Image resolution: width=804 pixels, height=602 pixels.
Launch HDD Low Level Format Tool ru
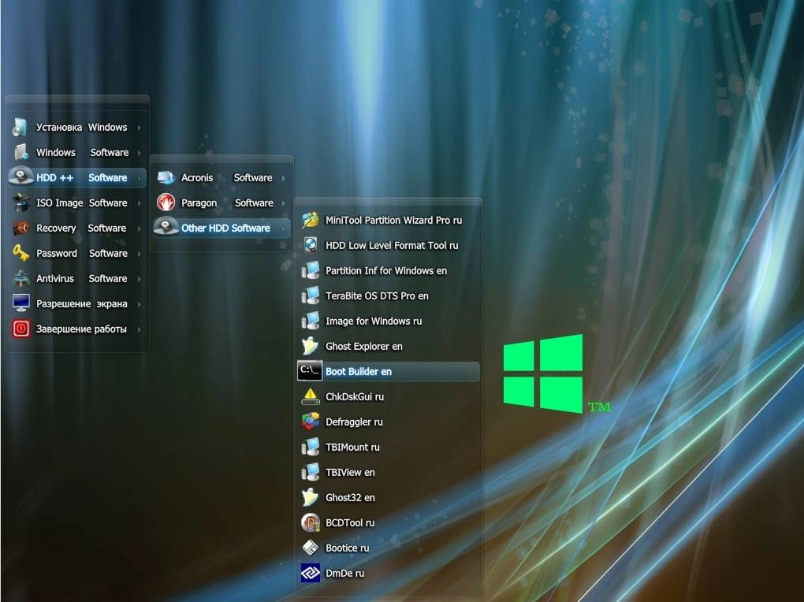click(x=389, y=245)
